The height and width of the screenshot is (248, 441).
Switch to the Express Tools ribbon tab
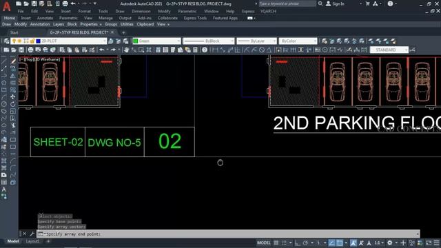(x=195, y=18)
